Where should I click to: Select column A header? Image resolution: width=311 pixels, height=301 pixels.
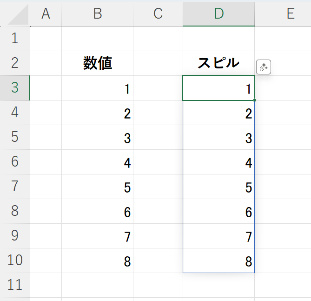click(x=46, y=14)
